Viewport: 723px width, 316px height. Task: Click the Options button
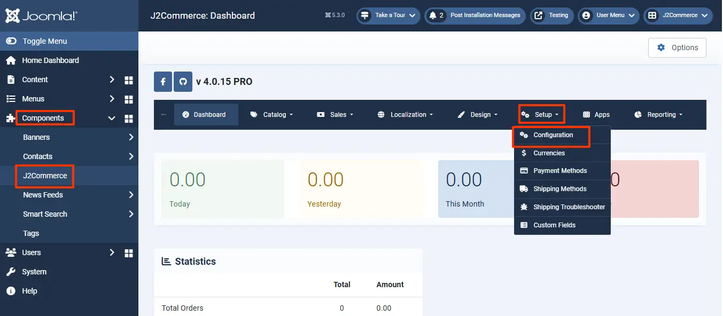(677, 48)
